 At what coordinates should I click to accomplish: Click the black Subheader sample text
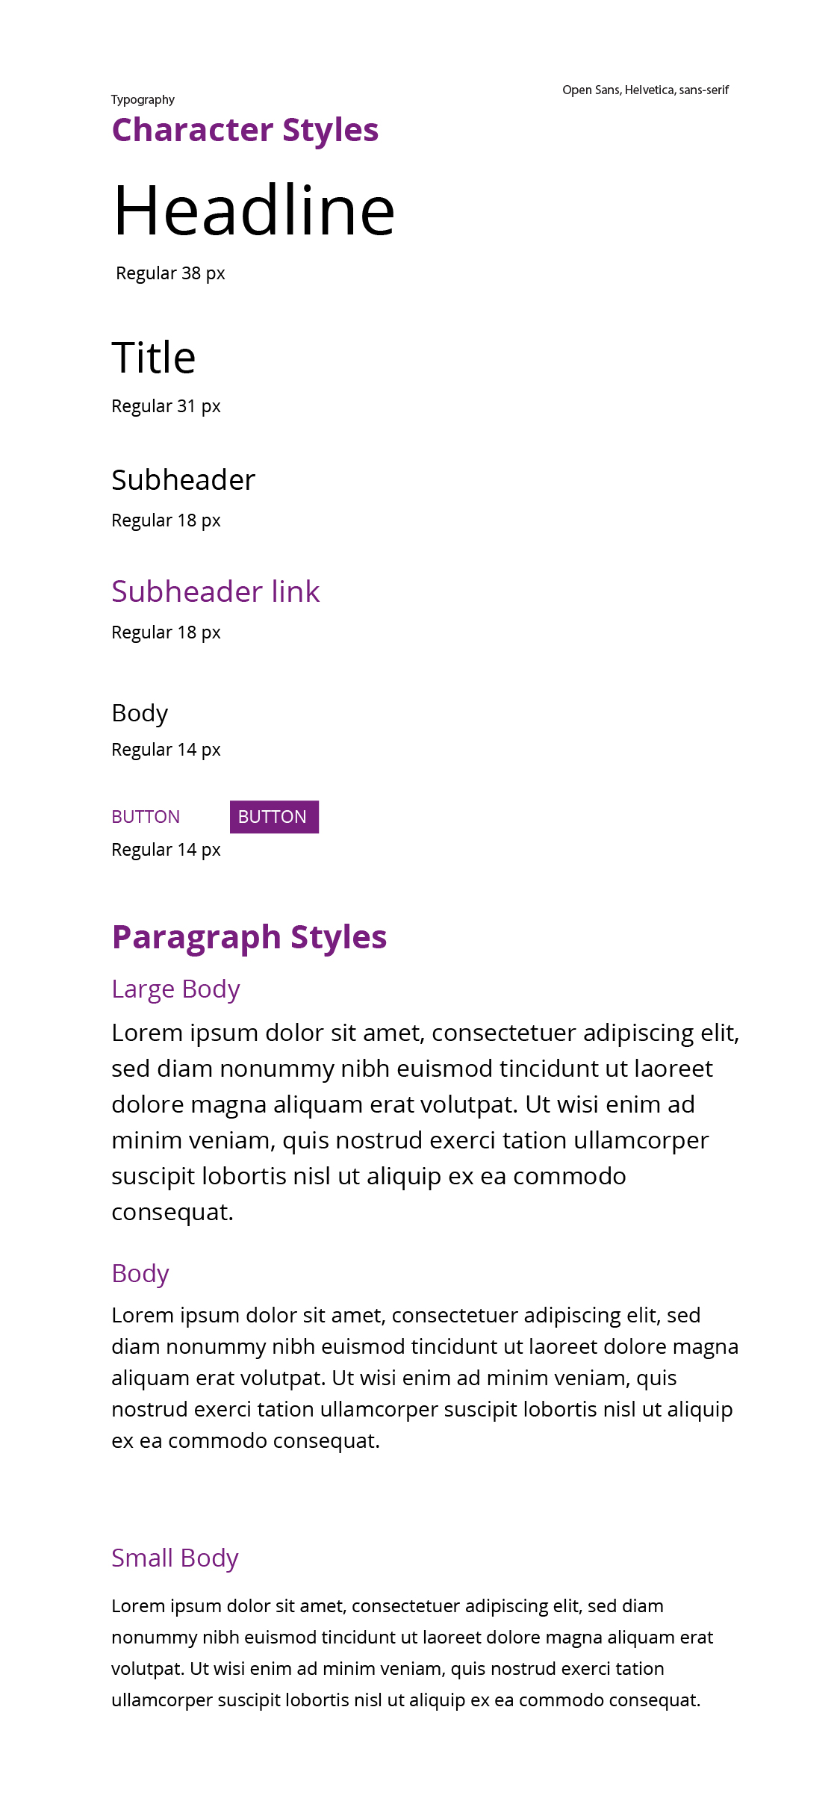184,480
